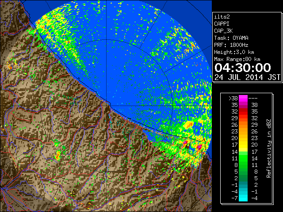The width and height of the screenshot is (283, 212).
Task: Pick the orange 26–29 dBZ legend band
Action: pyautogui.click(x=243, y=125)
